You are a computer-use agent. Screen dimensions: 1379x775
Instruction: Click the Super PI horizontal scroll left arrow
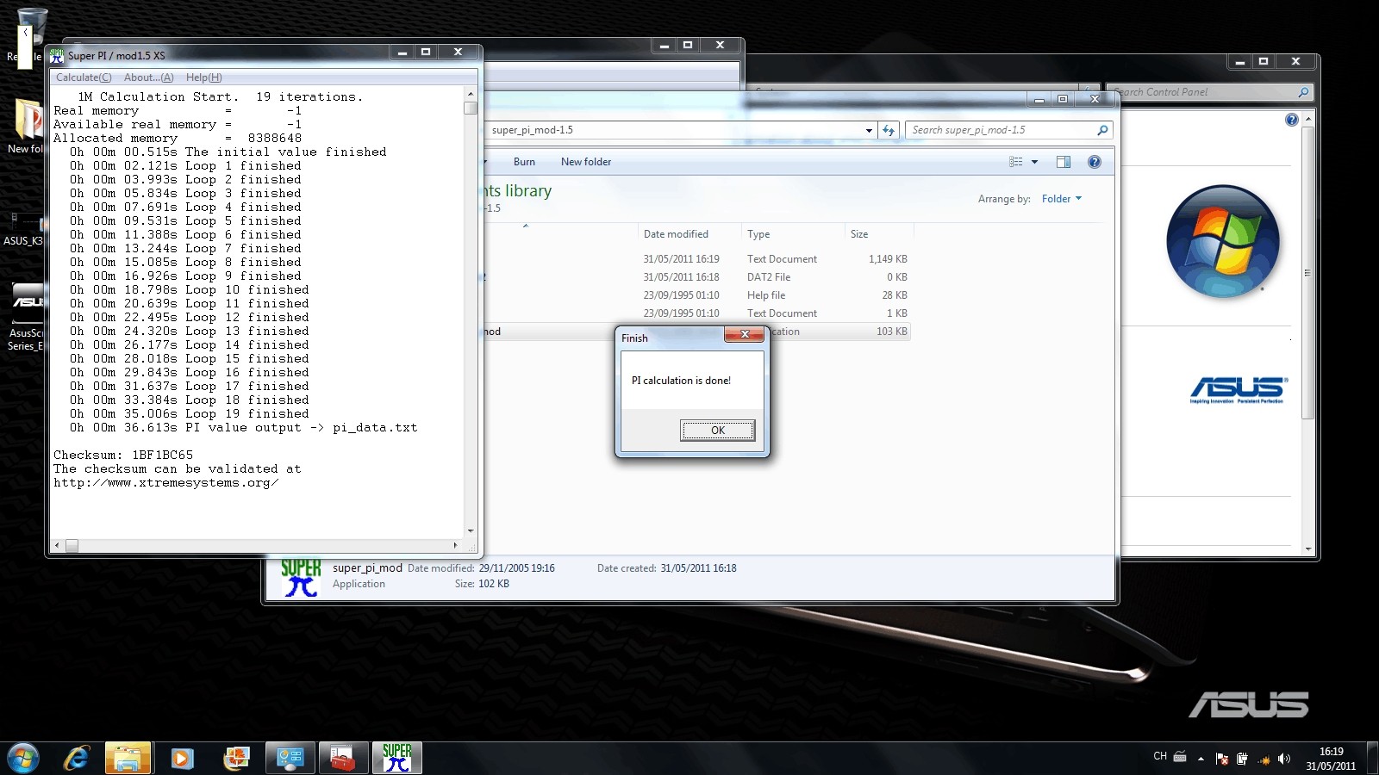[x=57, y=545]
